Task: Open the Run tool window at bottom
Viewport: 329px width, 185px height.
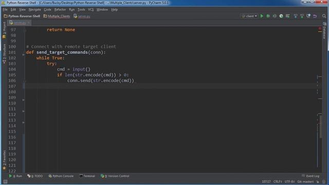Action: click(15, 176)
